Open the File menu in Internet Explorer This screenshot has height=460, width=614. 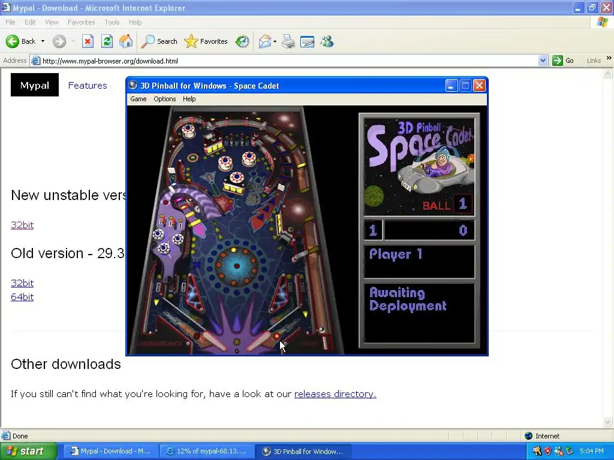pos(10,22)
